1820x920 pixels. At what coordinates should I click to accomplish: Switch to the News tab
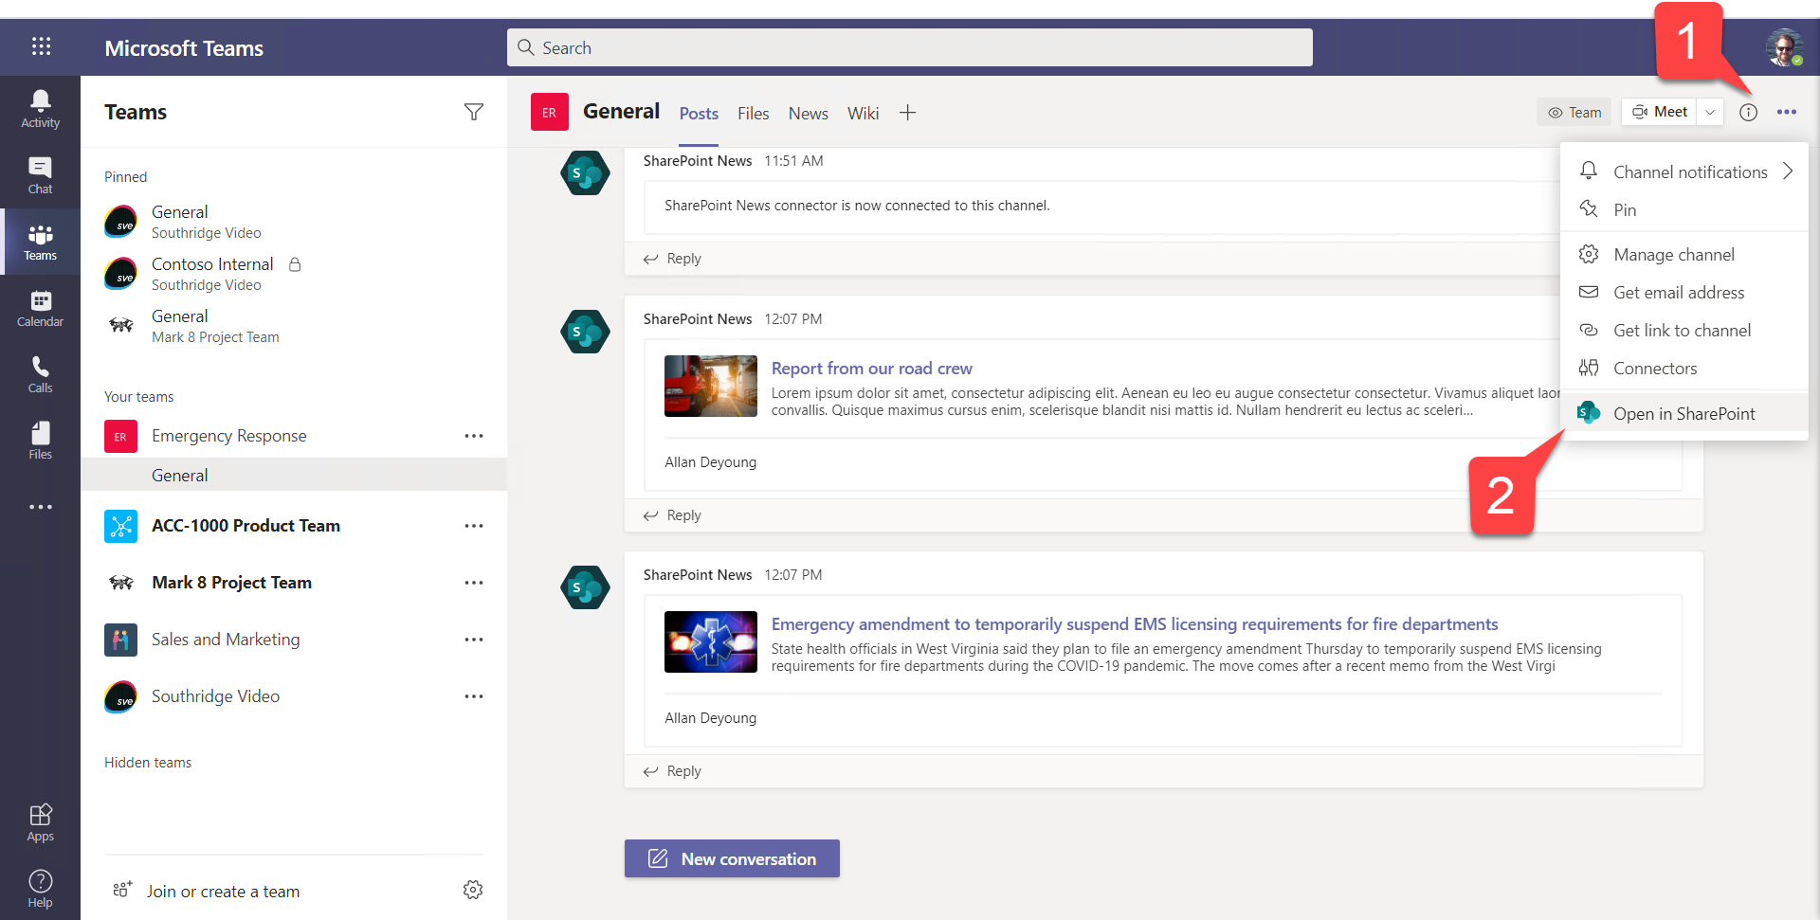coord(808,113)
